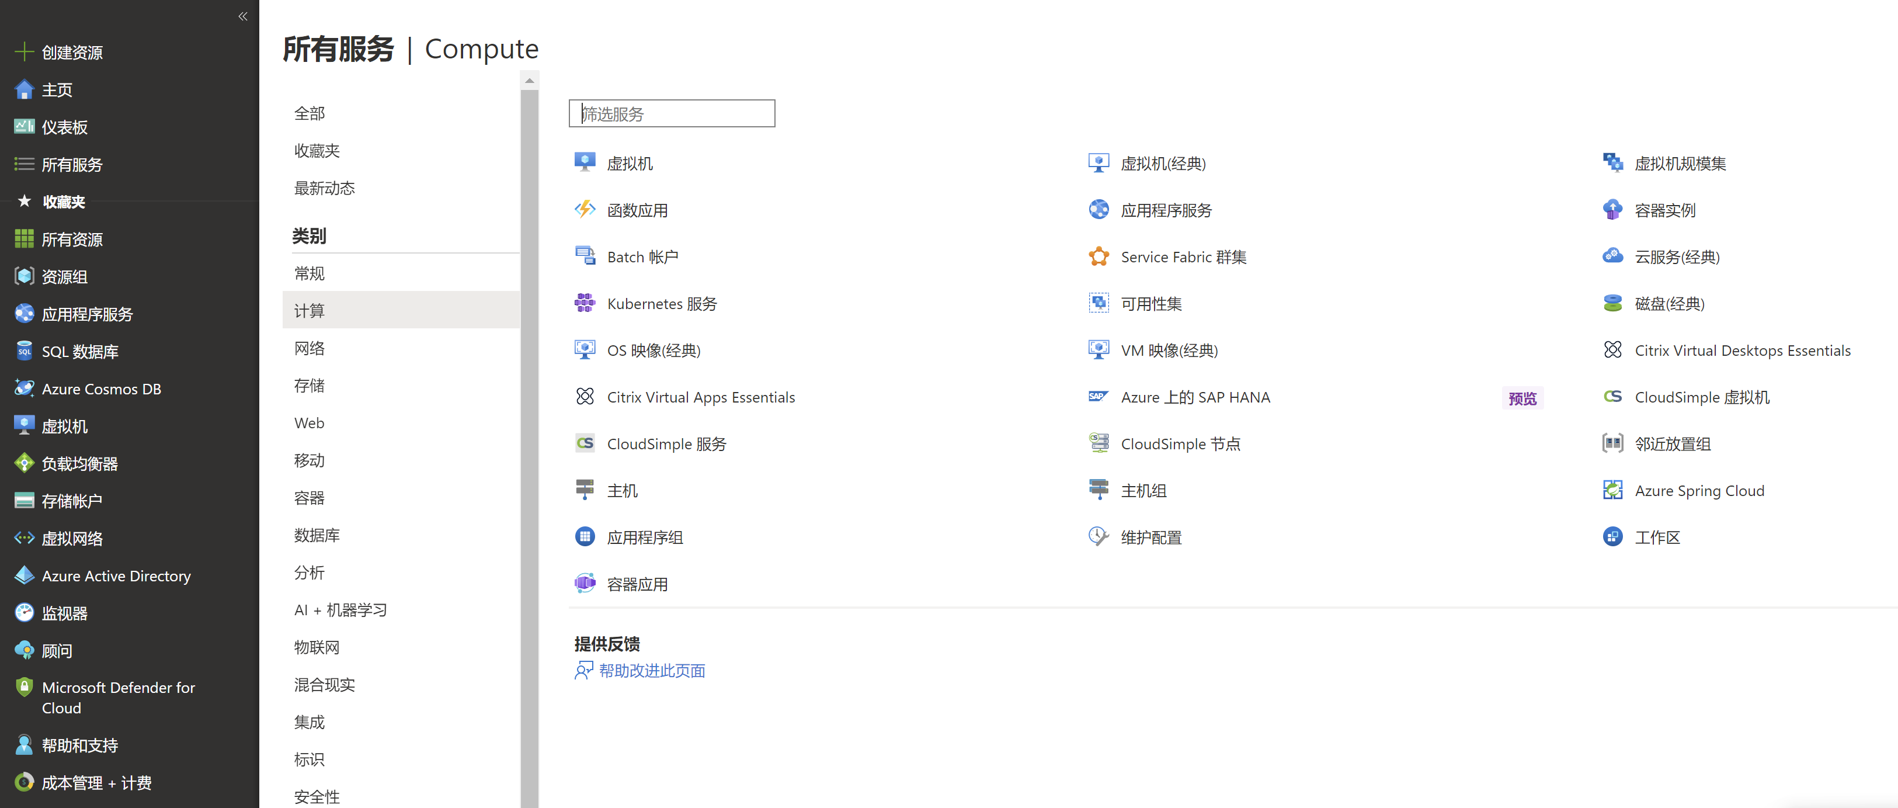This screenshot has width=1898, height=808.
Task: Click the 负载均衡器 sidebar icon
Action: coord(24,463)
